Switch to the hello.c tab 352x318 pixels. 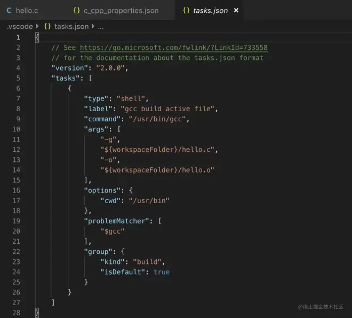(x=22, y=10)
